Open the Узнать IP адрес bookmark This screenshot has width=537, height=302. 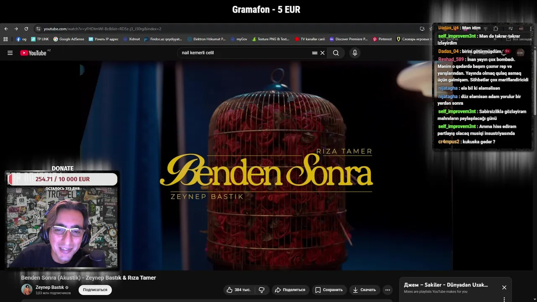104,39
